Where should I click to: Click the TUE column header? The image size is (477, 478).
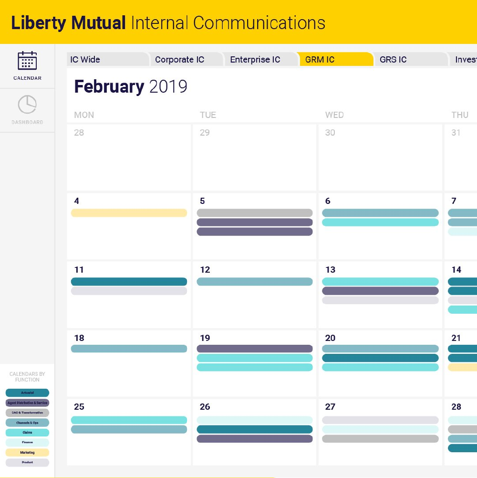[208, 115]
